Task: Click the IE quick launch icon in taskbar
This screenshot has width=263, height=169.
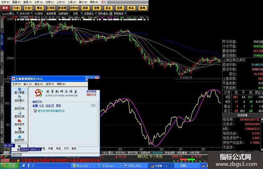Action: (x=33, y=166)
